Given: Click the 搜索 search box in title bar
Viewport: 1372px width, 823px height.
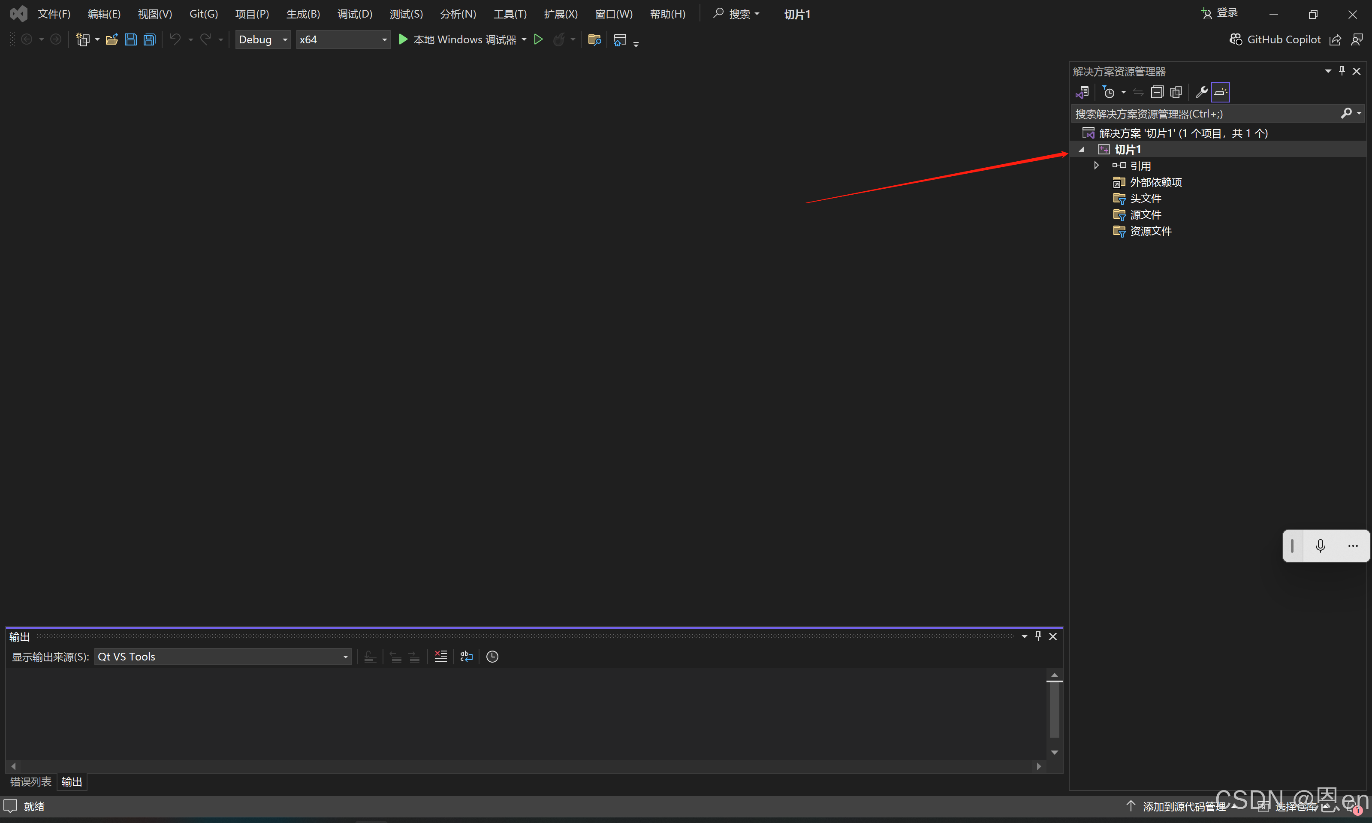Looking at the screenshot, I should 736,14.
